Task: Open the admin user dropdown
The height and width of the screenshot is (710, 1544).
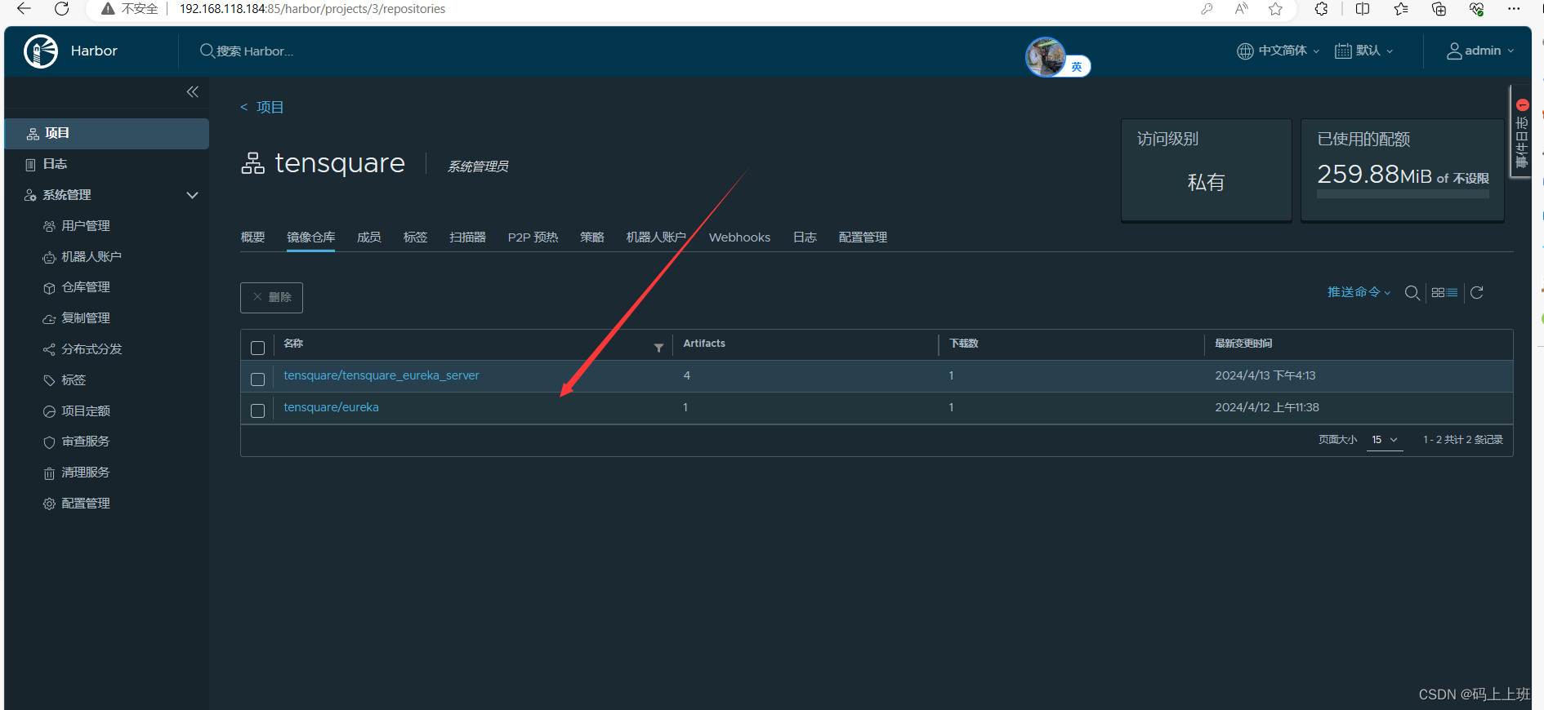Action: (1480, 51)
